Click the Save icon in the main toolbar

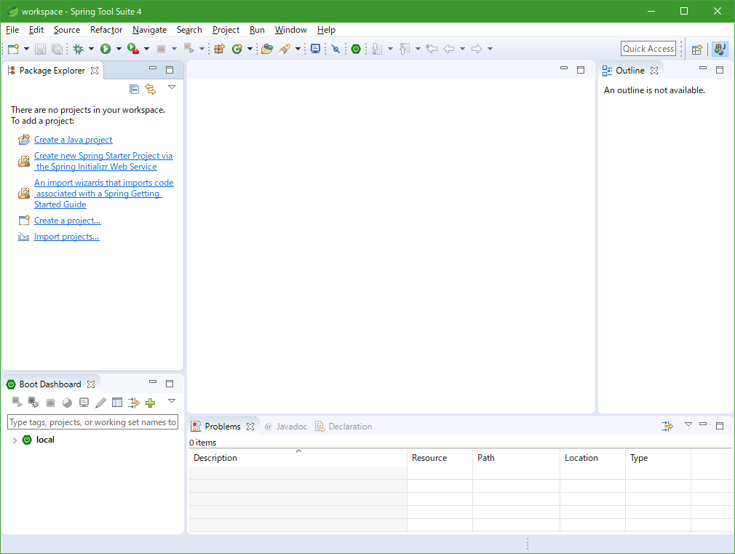[x=40, y=49]
